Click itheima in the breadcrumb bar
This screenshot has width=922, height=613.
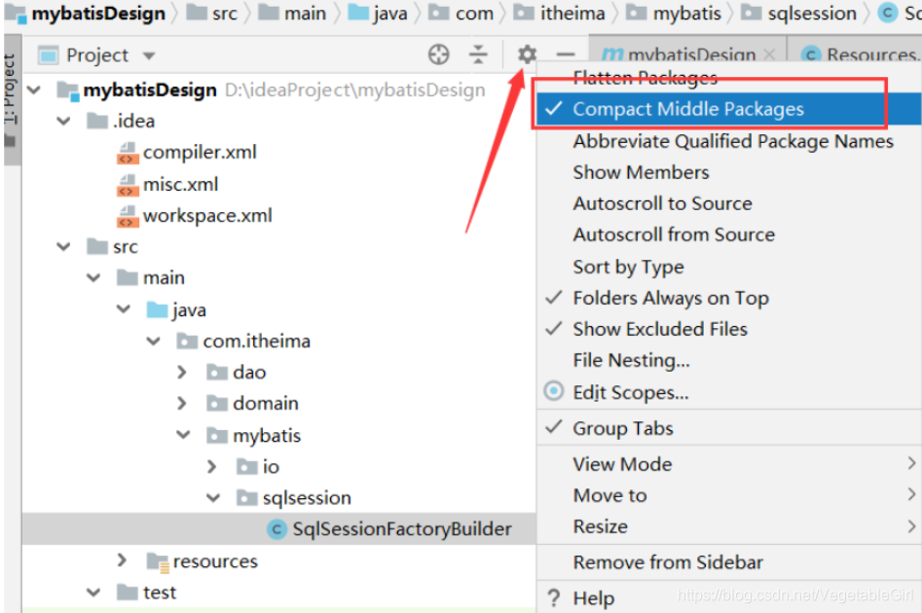572,14
